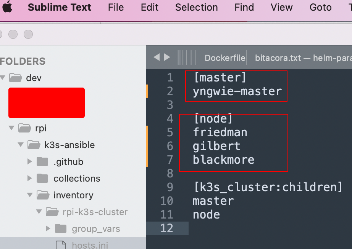This screenshot has width=352, height=249.
Task: Click line number 9 in gutter
Action: point(170,187)
